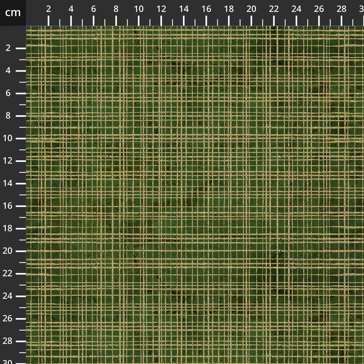Click the 6 mark on top ruler
364x364 pixels.
(x=93, y=9)
